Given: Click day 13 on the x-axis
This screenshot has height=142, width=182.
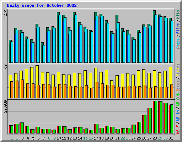Looking at the screenshot, I should click(75, 138).
